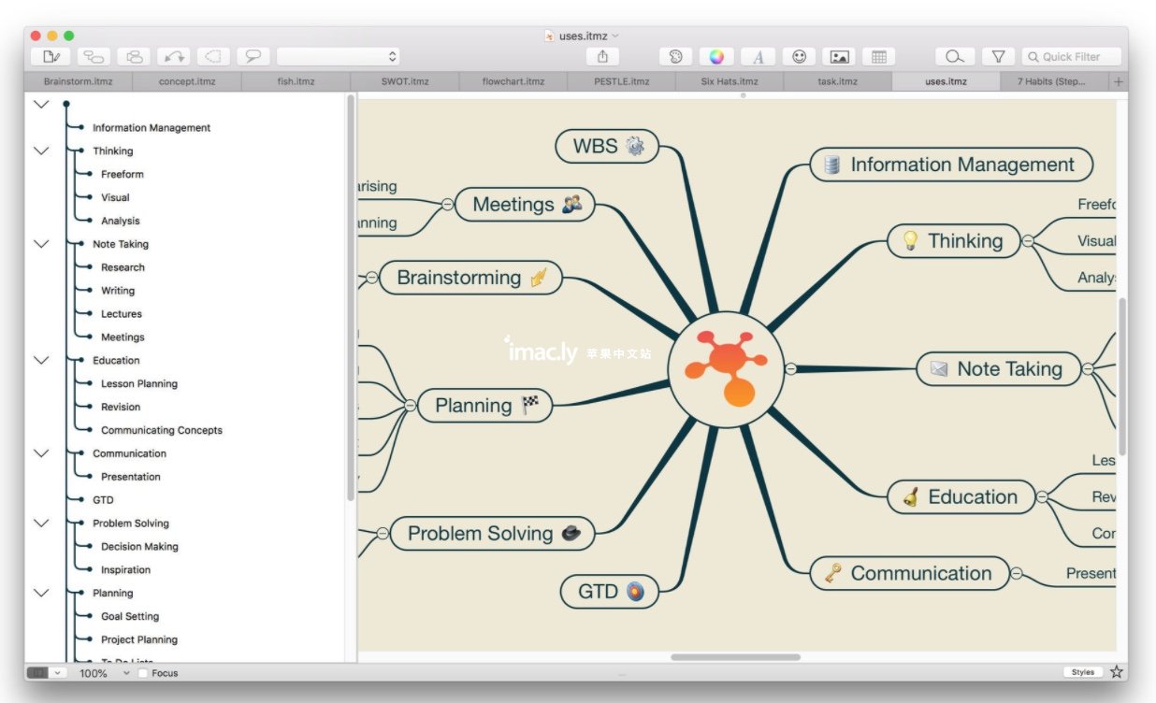
Task: Click the table grid toolbar icon
Action: click(x=878, y=57)
